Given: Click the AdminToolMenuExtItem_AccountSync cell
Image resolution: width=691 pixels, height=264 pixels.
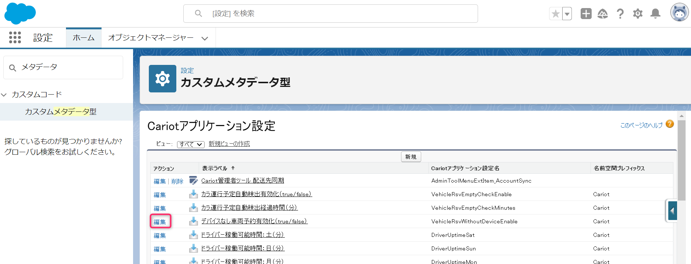Looking at the screenshot, I should click(x=481, y=181).
